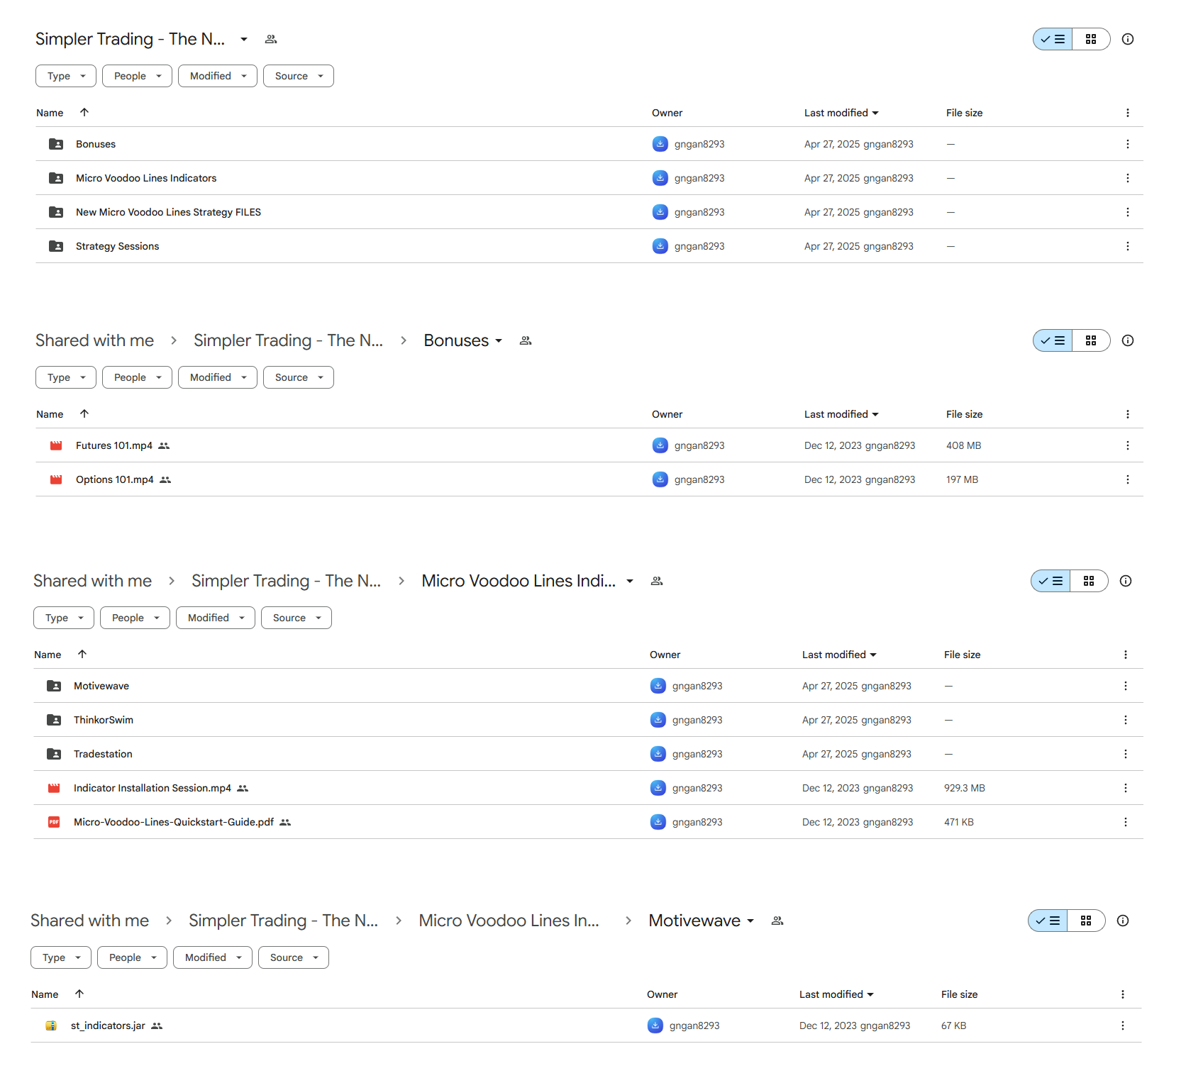Image resolution: width=1186 pixels, height=1078 pixels.
Task: View details info icon in Bonuses panel
Action: (1127, 340)
